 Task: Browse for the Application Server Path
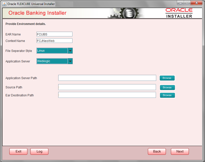click(167, 78)
